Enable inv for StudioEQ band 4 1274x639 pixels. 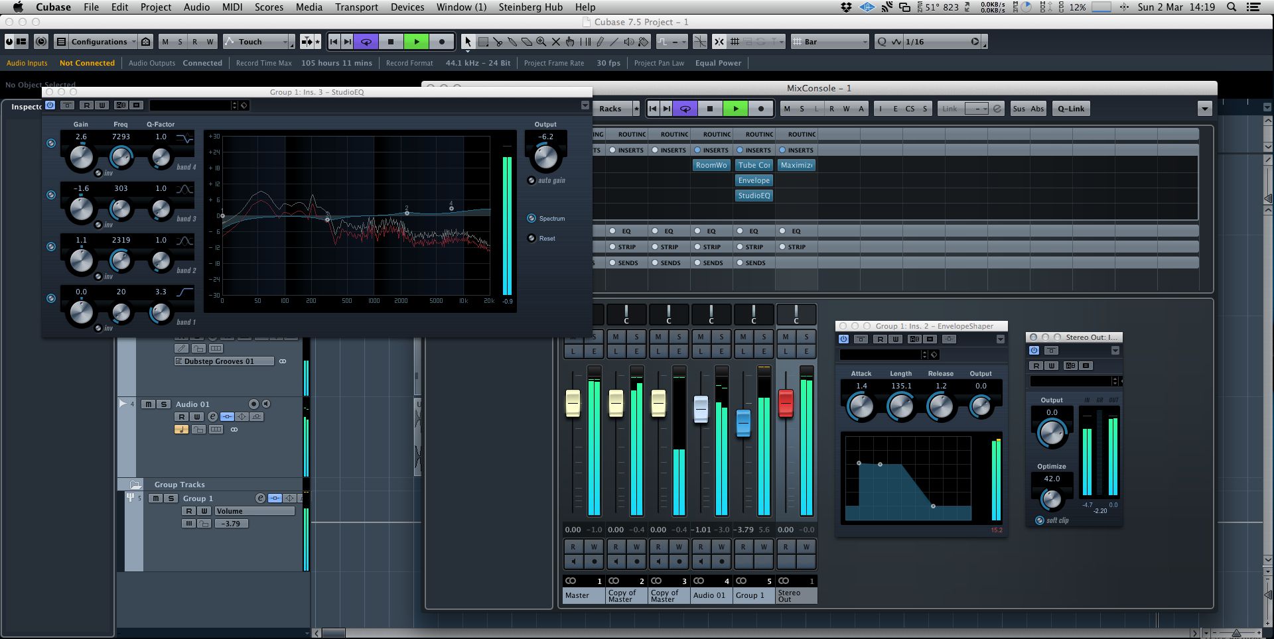(x=98, y=173)
